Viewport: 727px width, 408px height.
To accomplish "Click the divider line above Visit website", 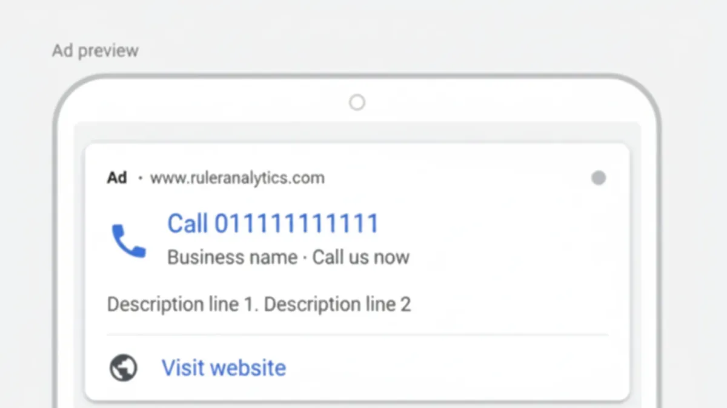I will (x=357, y=334).
